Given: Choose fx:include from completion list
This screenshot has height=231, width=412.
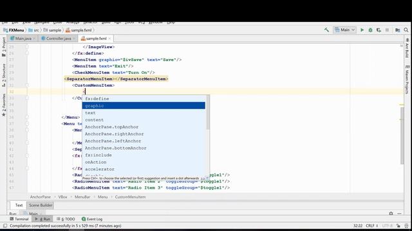Looking at the screenshot, I should (144, 155).
